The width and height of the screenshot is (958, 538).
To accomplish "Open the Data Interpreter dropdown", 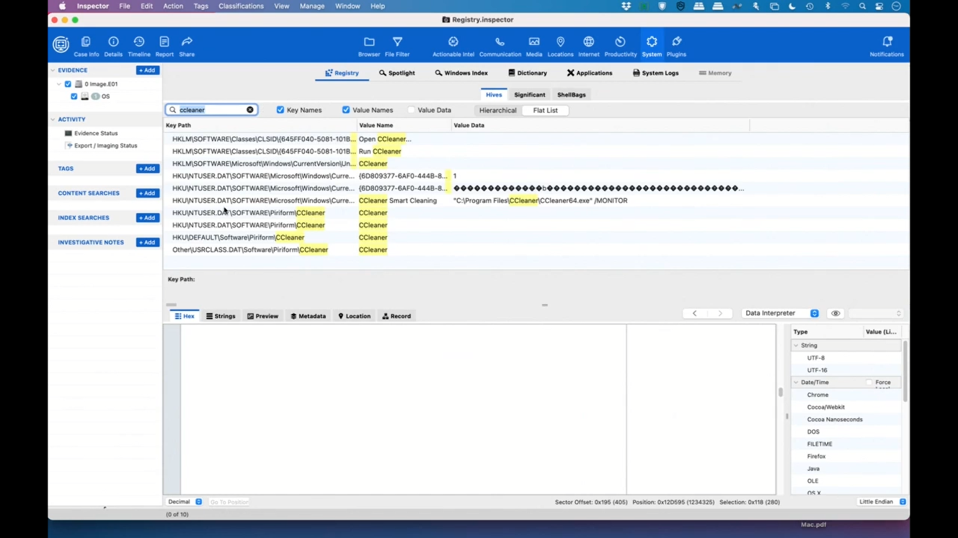I will (x=781, y=313).
